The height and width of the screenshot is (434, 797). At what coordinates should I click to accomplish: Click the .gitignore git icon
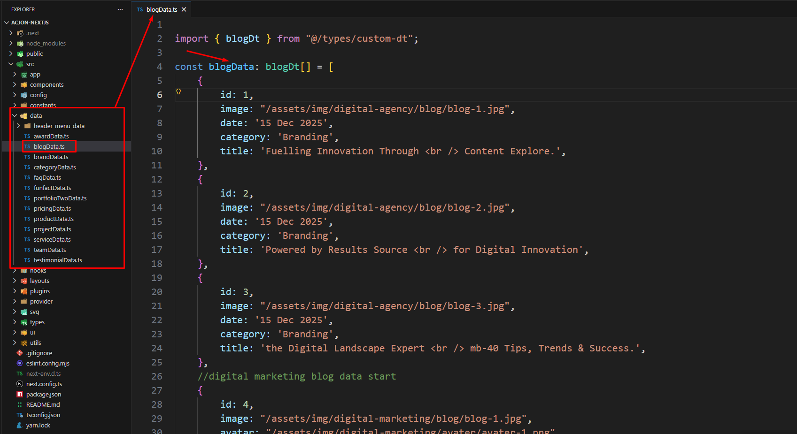pyautogui.click(x=20, y=353)
